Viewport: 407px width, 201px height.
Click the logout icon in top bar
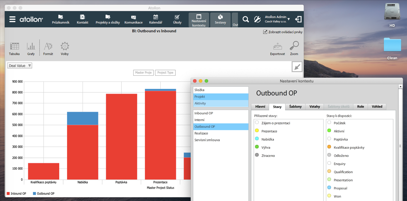(298, 19)
